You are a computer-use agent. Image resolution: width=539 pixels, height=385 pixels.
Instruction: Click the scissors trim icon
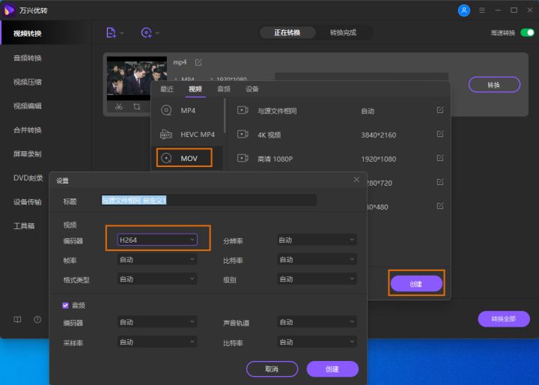tap(118, 106)
